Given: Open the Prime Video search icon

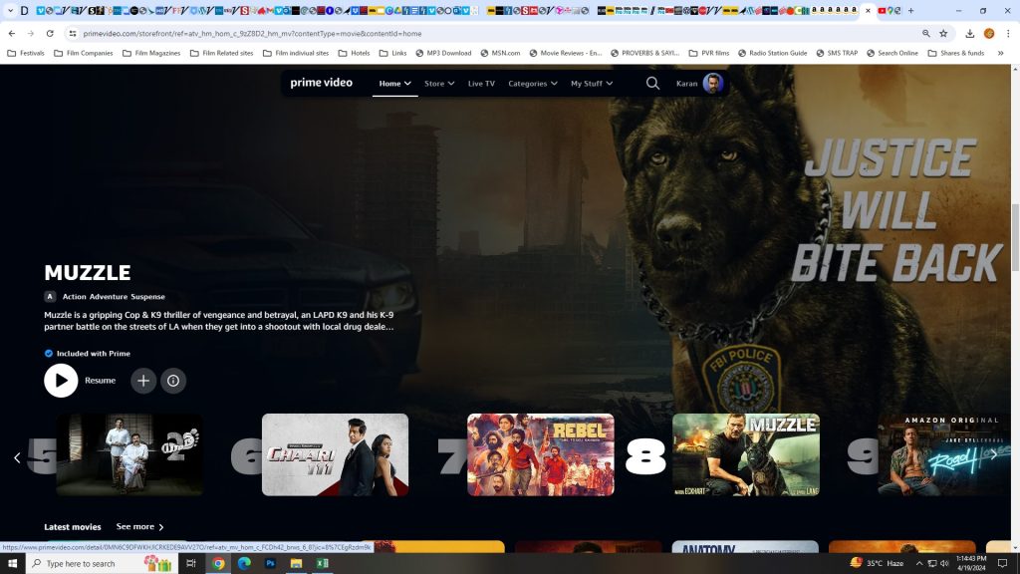Looking at the screenshot, I should (652, 84).
